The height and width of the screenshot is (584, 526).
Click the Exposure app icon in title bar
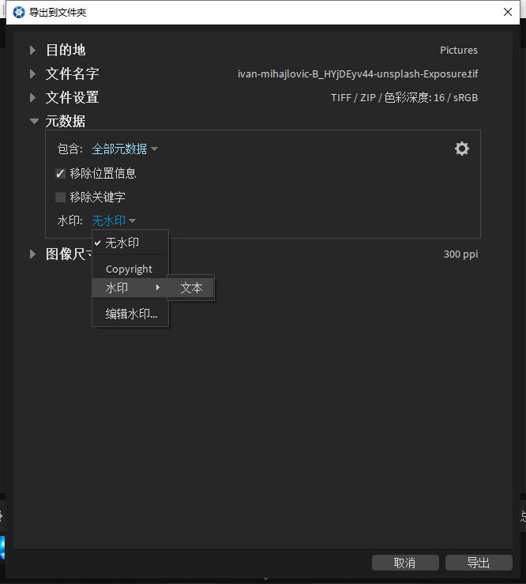click(x=18, y=12)
